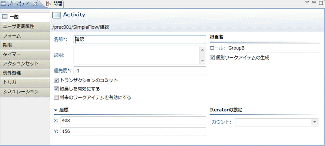
Task: Collapse the 座標 section
Action: pos(56,110)
